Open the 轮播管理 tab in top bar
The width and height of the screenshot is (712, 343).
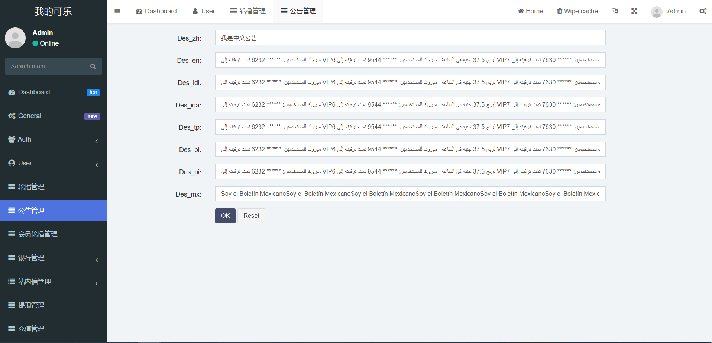click(248, 11)
